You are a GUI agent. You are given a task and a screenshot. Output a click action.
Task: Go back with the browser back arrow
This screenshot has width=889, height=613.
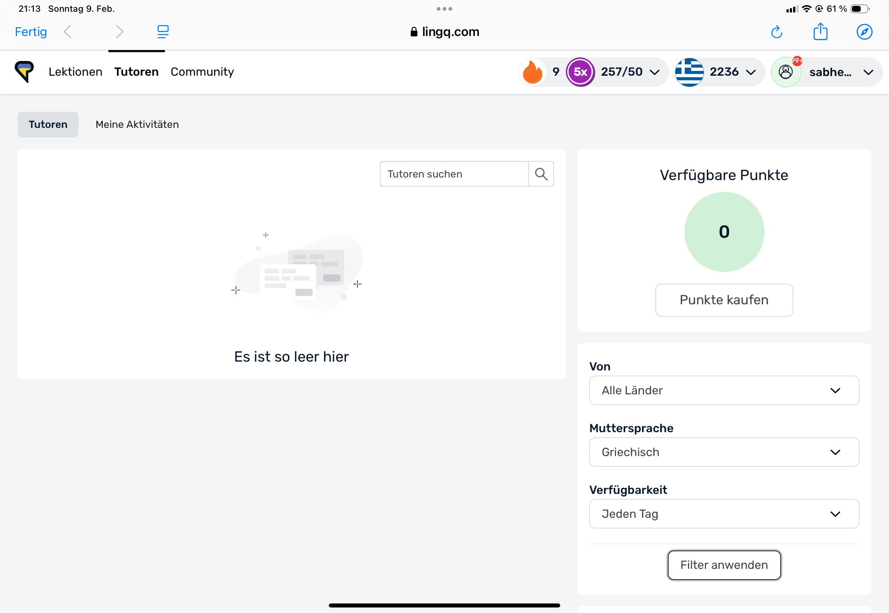[68, 32]
